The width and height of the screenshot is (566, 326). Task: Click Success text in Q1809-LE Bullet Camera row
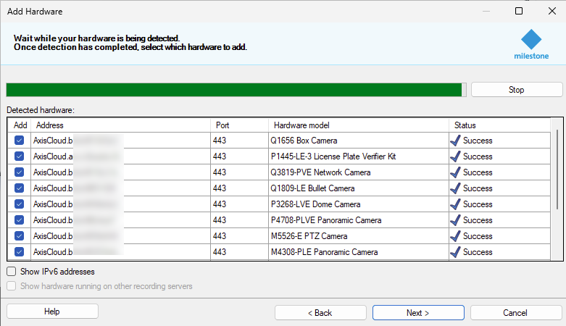pos(478,188)
